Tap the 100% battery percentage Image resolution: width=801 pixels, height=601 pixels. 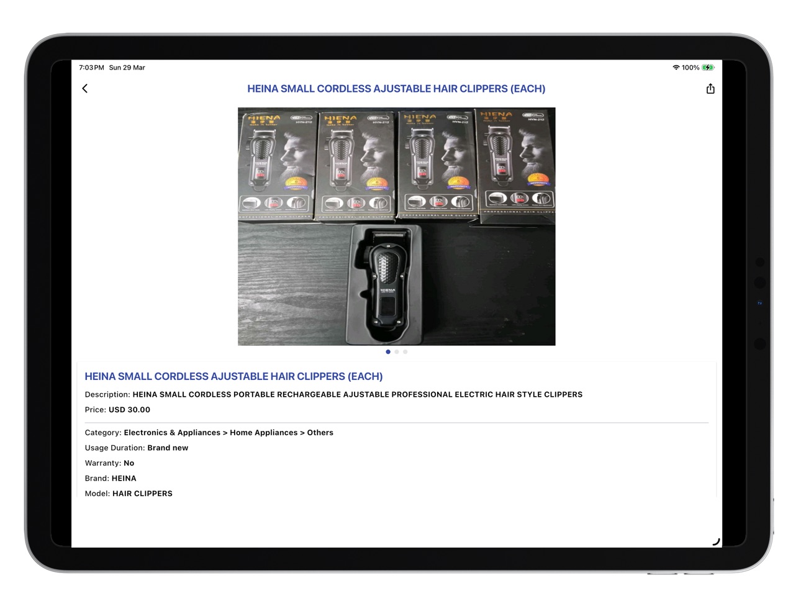coord(690,68)
